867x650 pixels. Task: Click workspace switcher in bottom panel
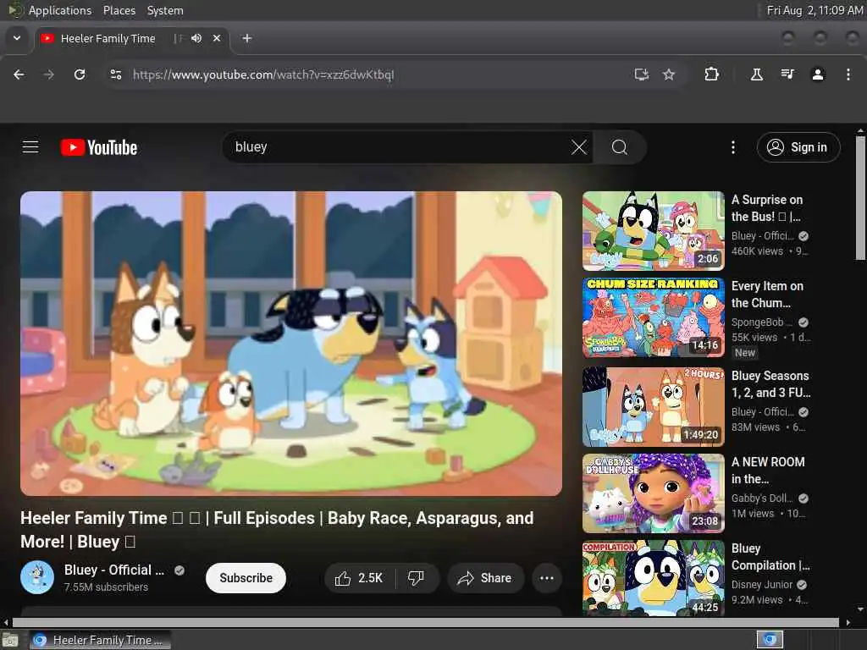point(770,640)
